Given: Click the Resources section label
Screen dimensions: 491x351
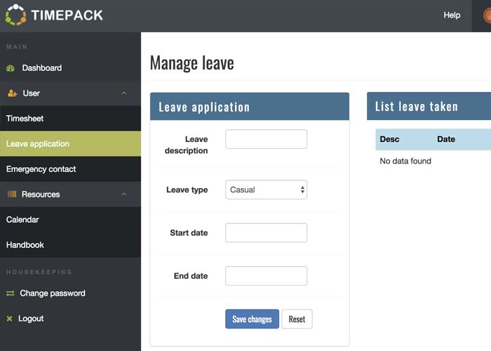Looking at the screenshot, I should tap(41, 194).
